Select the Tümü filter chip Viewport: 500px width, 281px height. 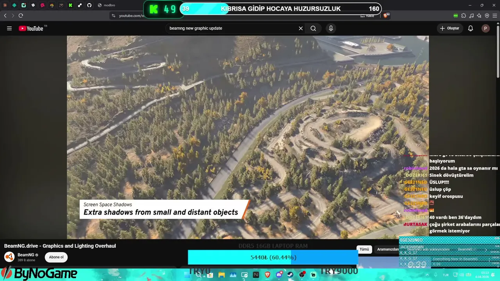364,249
